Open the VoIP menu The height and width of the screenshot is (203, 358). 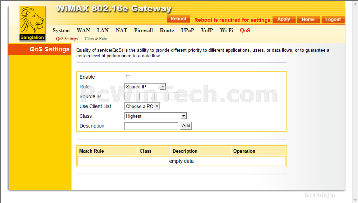pos(207,30)
